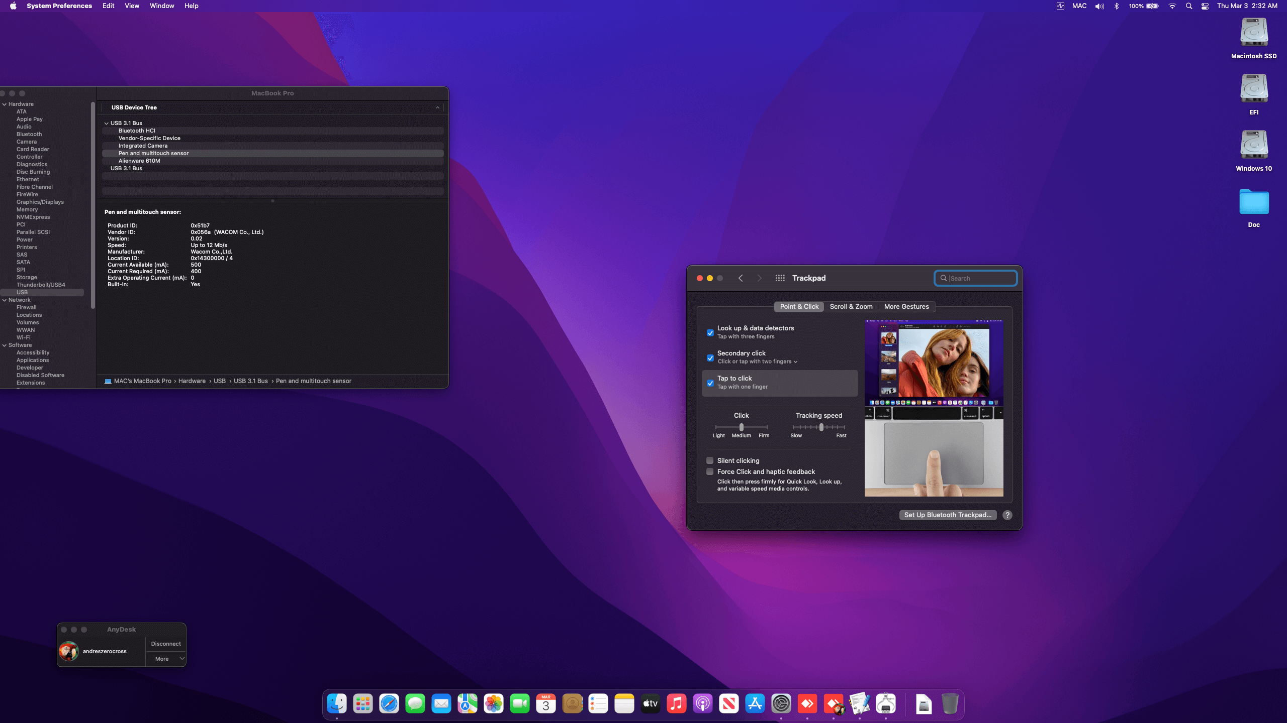Toggle USB Device Tree header sort chevron

pos(437,107)
